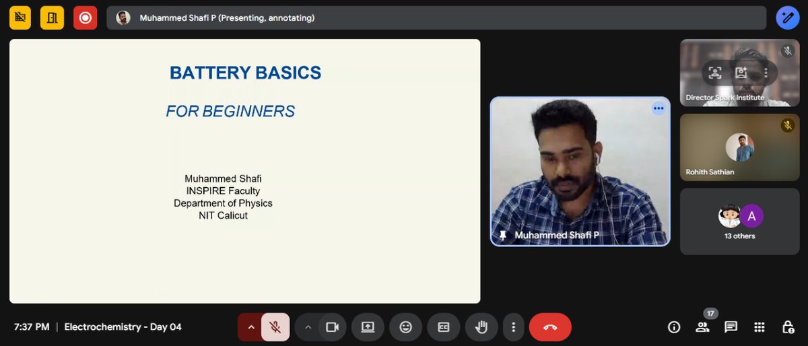The height and width of the screenshot is (346, 808).
Task: Click the meeting name Electrochemistry - Day 04
Action: [123, 327]
